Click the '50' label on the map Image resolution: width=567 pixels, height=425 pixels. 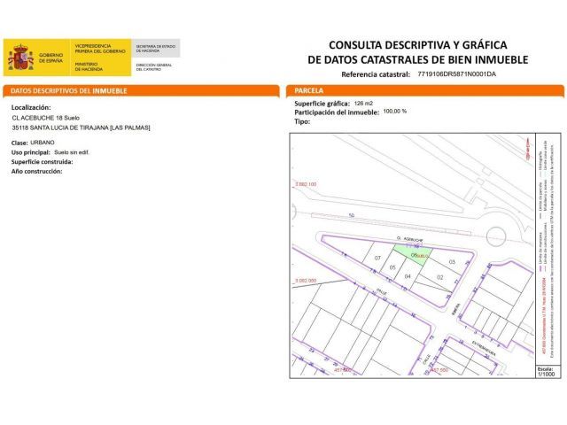pyautogui.click(x=352, y=215)
